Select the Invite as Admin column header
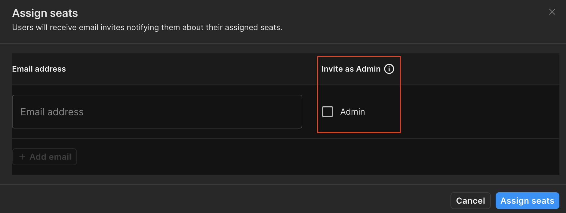 tap(351, 69)
